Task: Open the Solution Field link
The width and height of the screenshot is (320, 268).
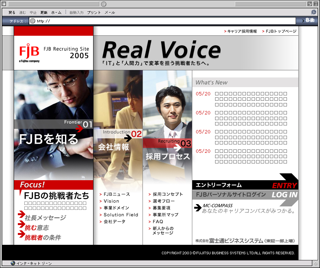Action: [119, 215]
